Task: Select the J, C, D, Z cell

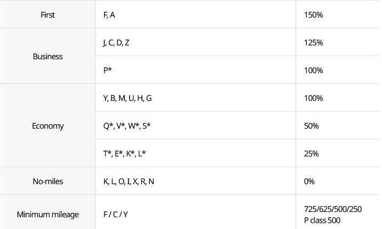Action: coord(196,42)
